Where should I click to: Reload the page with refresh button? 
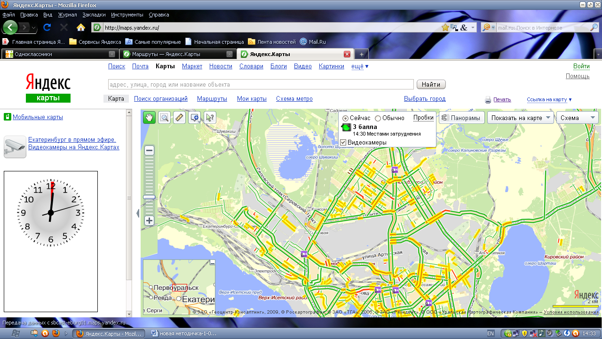47,28
